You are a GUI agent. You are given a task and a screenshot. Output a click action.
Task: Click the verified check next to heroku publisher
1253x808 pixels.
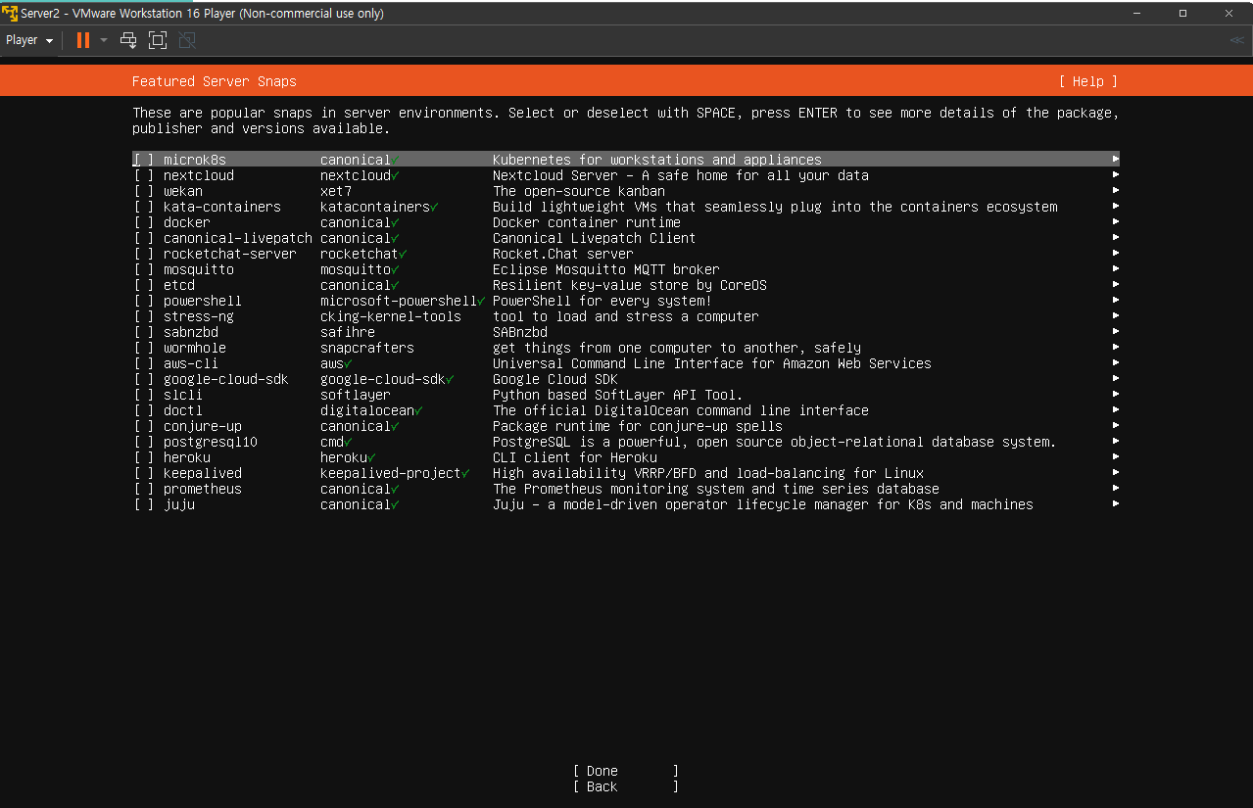point(371,457)
